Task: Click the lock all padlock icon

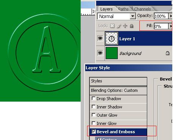Action: pos(132,26)
